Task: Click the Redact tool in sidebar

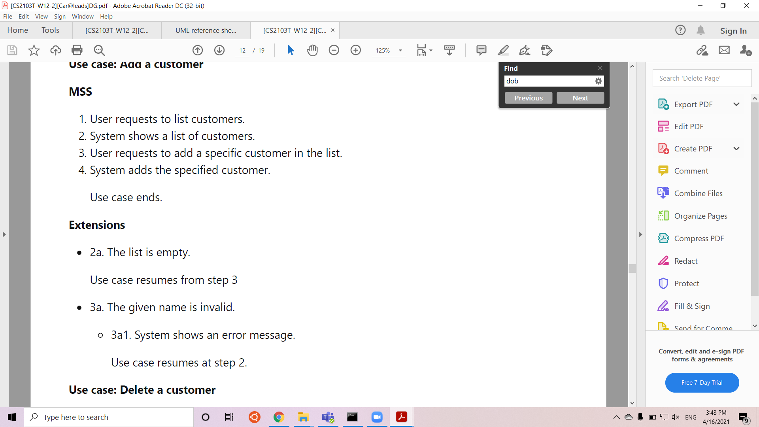Action: coord(685,261)
